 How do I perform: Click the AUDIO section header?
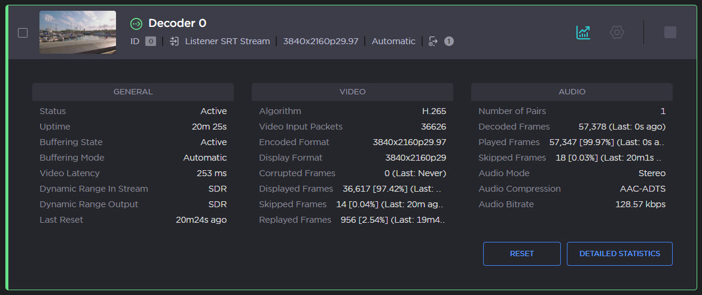pos(572,92)
